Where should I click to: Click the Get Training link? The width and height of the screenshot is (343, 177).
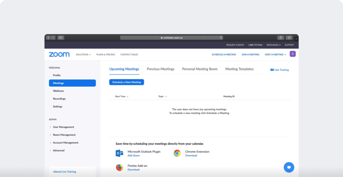279,70
